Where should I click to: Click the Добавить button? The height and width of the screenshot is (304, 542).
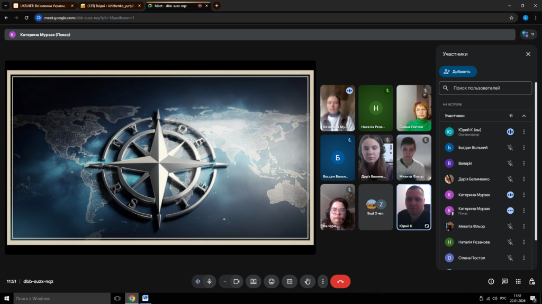click(x=458, y=71)
